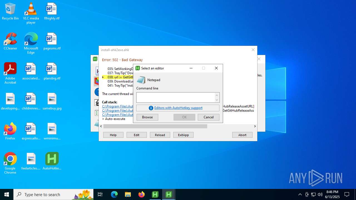This screenshot has width=356, height=200.
Task: Select feelarticles... file on desktop
Action: click(x=31, y=161)
